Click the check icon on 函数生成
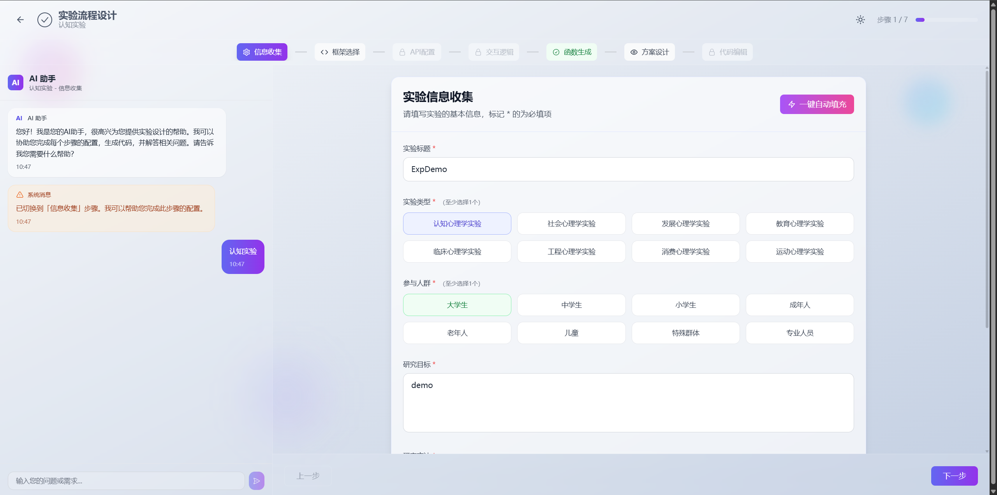 click(x=556, y=52)
